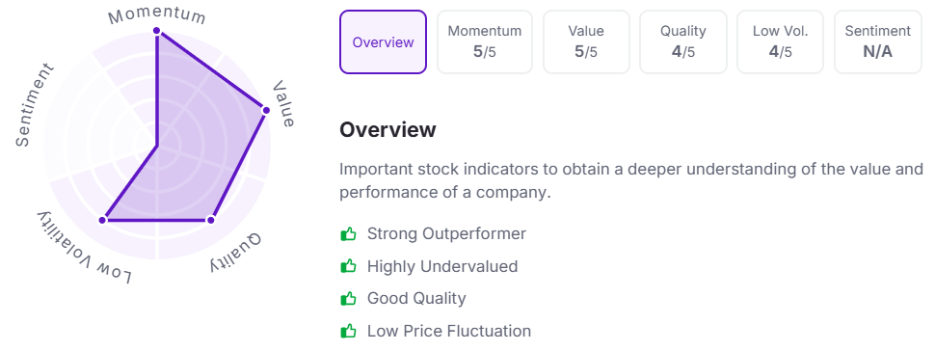
Task: Click thumbs-up icon beside Highly Undervalued
Action: click(x=348, y=265)
